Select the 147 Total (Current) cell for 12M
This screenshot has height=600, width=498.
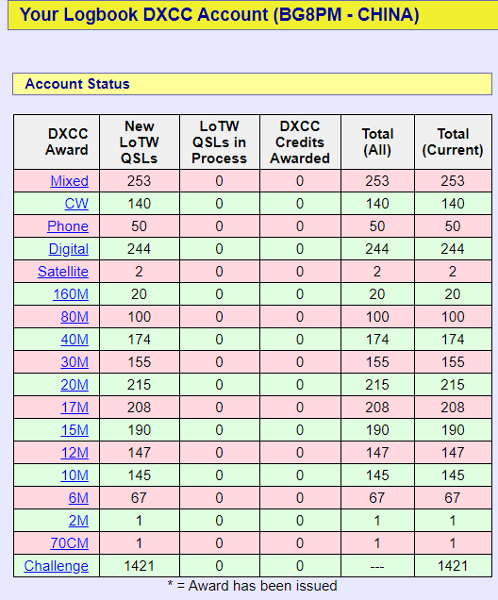point(453,453)
